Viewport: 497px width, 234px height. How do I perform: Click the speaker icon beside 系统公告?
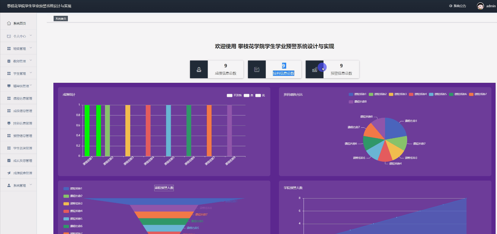[451, 6]
